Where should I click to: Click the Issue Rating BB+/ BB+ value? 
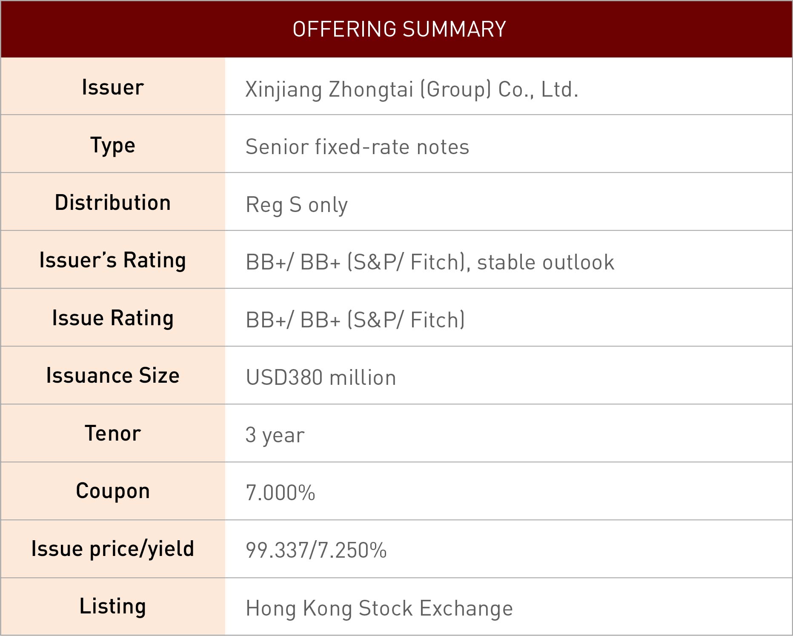coord(355,320)
